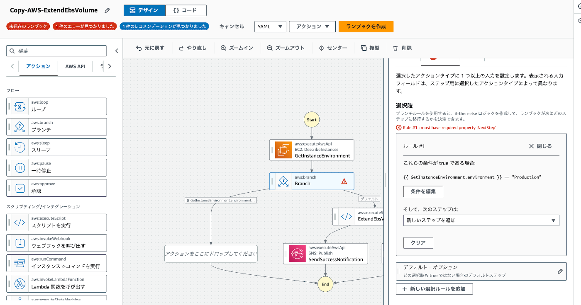Select the Lambda 関数を呼び出す icon
The width and height of the screenshot is (581, 305).
coord(20,283)
